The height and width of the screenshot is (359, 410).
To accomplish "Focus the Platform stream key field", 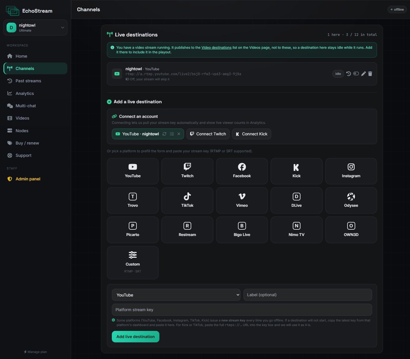I will pos(242,310).
